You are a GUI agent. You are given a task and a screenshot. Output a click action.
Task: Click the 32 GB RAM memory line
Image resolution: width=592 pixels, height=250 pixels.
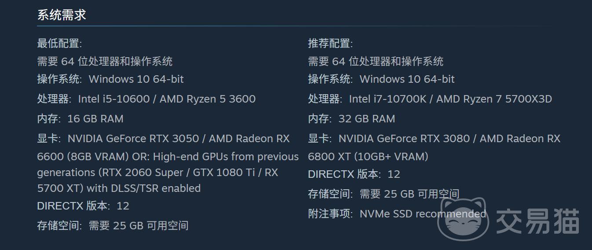tap(351, 119)
